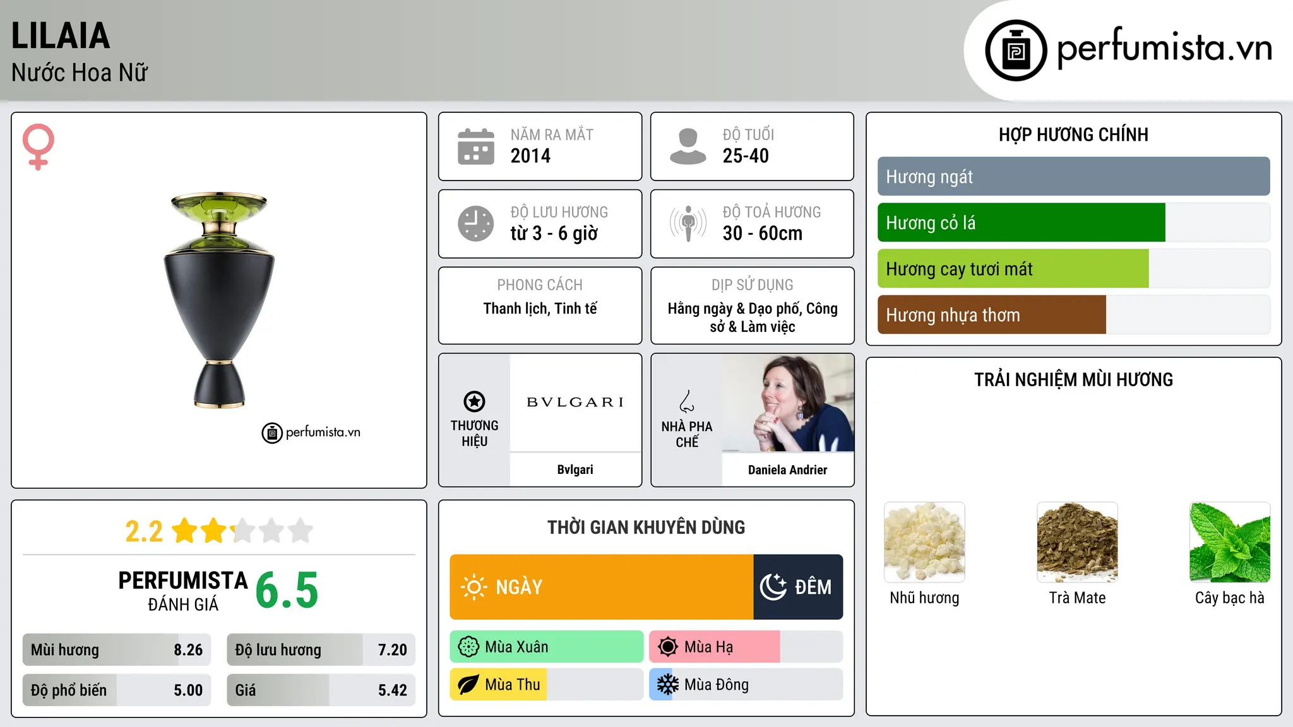Select the Hương cỏ lá accord bar

pyautogui.click(x=1073, y=223)
